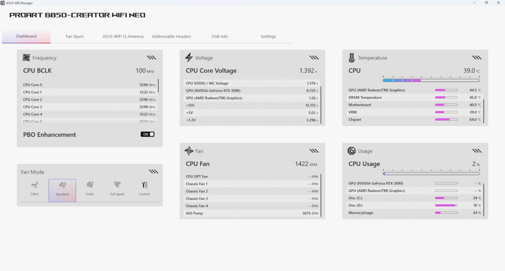
Task: Click the DRAM Temperature row
Action: [414, 98]
